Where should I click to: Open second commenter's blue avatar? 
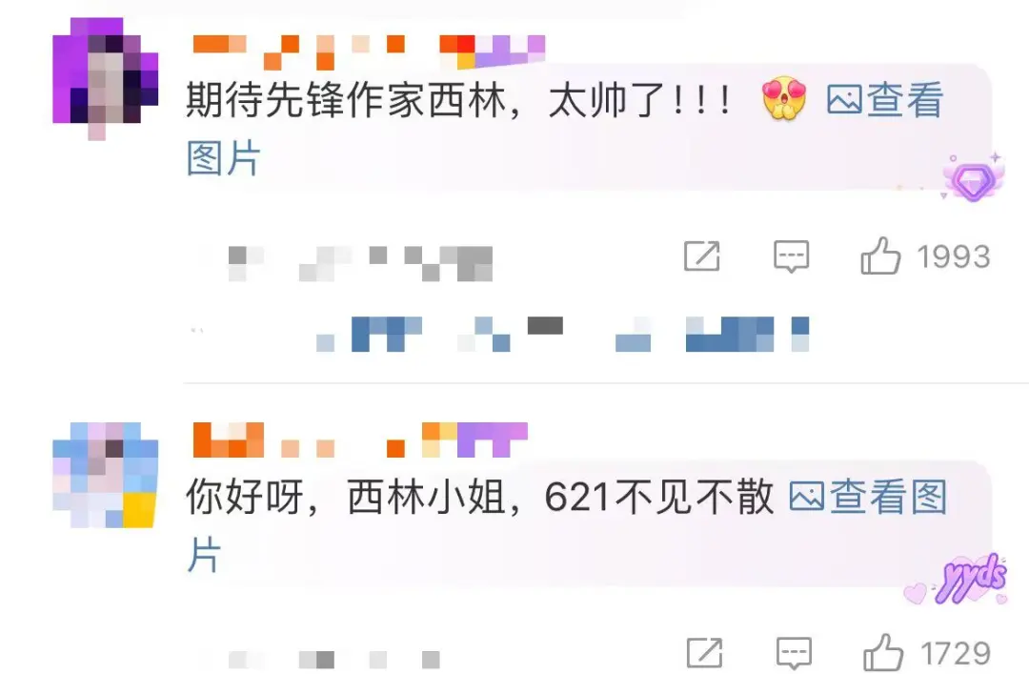[105, 475]
